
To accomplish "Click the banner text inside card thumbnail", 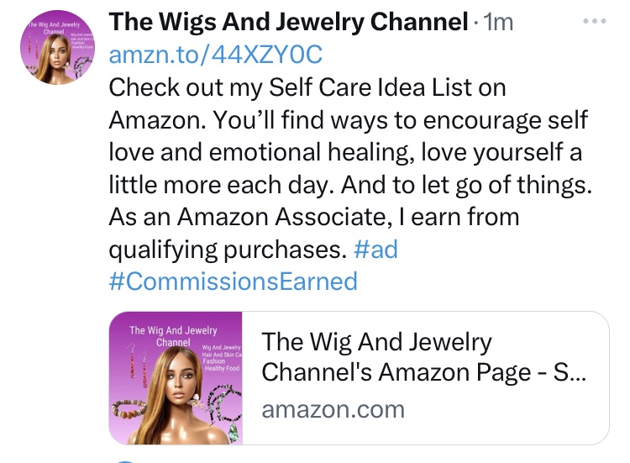I will coord(173,336).
